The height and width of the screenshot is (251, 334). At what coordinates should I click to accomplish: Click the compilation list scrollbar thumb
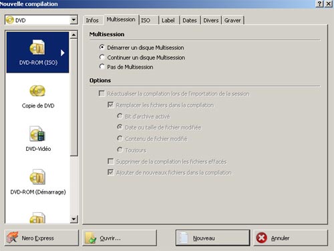coord(73,97)
